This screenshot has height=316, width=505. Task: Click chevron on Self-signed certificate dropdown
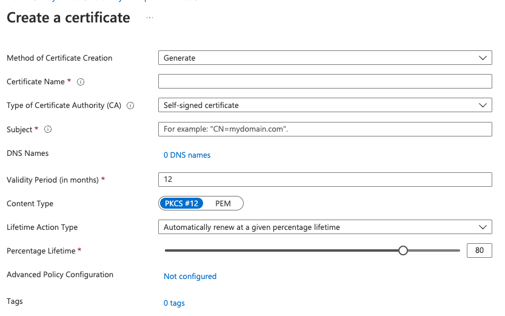[483, 106]
